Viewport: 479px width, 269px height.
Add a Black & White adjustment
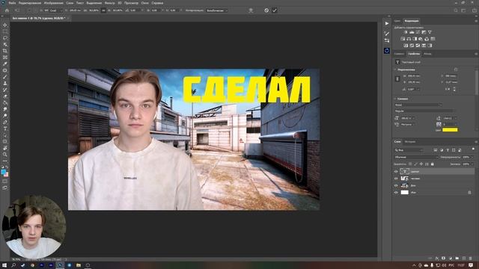(415, 39)
